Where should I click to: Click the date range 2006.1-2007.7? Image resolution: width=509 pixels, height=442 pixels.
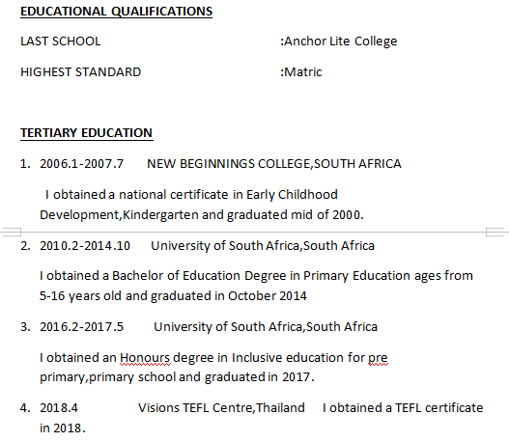pos(81,164)
